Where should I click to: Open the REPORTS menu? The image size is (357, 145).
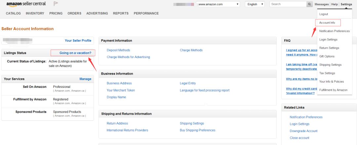121,14
